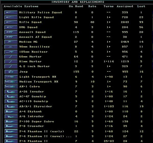
Task: Select the A-4 Skyhawk jet icon
Action: pos(11,112)
